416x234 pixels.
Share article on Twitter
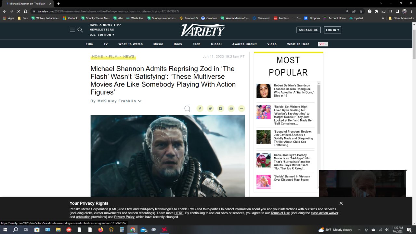click(210, 109)
